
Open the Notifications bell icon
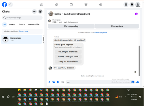pos(132,5)
